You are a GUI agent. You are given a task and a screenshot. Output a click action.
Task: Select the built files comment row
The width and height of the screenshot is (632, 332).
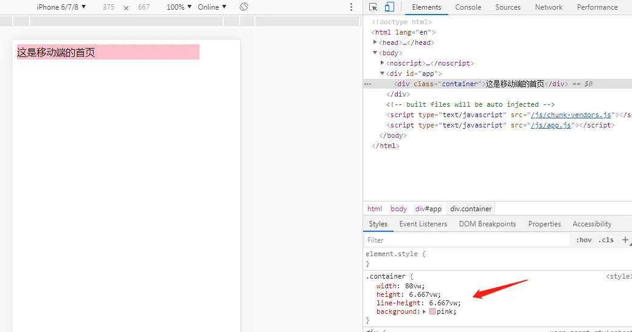click(x=470, y=104)
